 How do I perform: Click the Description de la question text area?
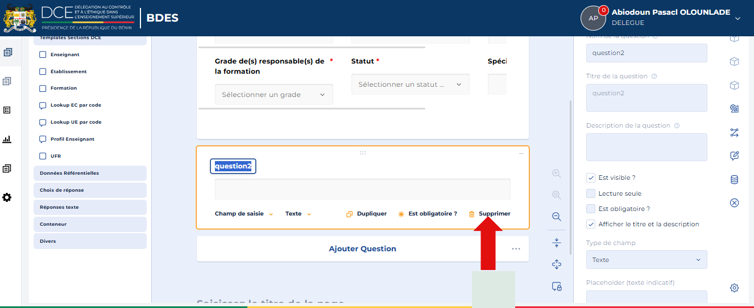coord(647,147)
